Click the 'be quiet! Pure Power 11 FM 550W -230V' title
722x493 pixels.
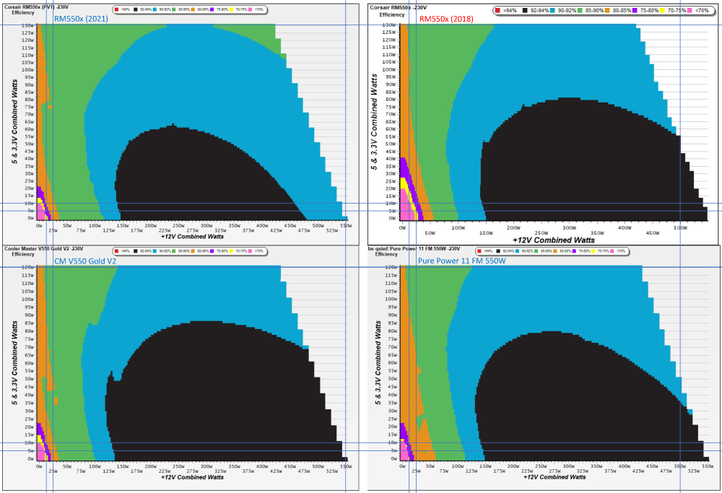pos(414,248)
